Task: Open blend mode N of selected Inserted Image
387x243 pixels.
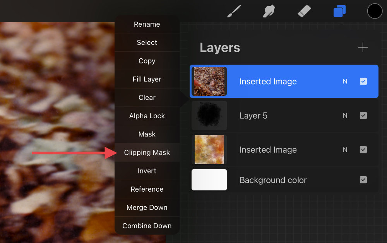Action: (345, 82)
